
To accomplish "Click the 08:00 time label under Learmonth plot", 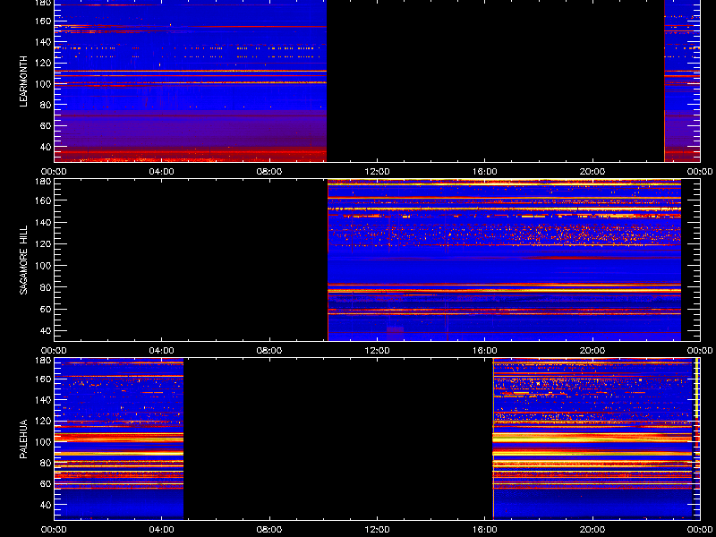I will 269,172.
